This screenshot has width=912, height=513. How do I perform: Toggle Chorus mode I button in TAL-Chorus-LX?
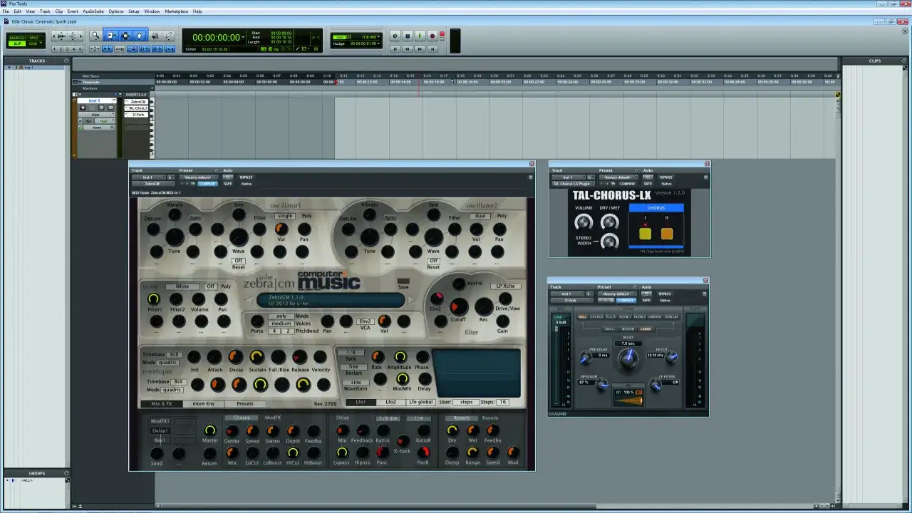(x=645, y=233)
